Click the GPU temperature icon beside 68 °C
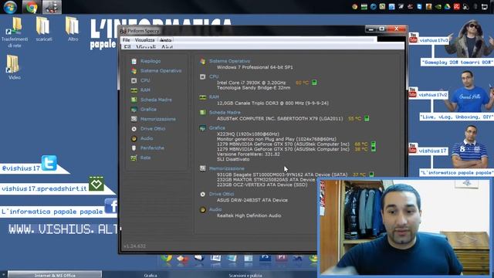Image resolution: width=494 pixels, height=278 pixels. [374, 144]
